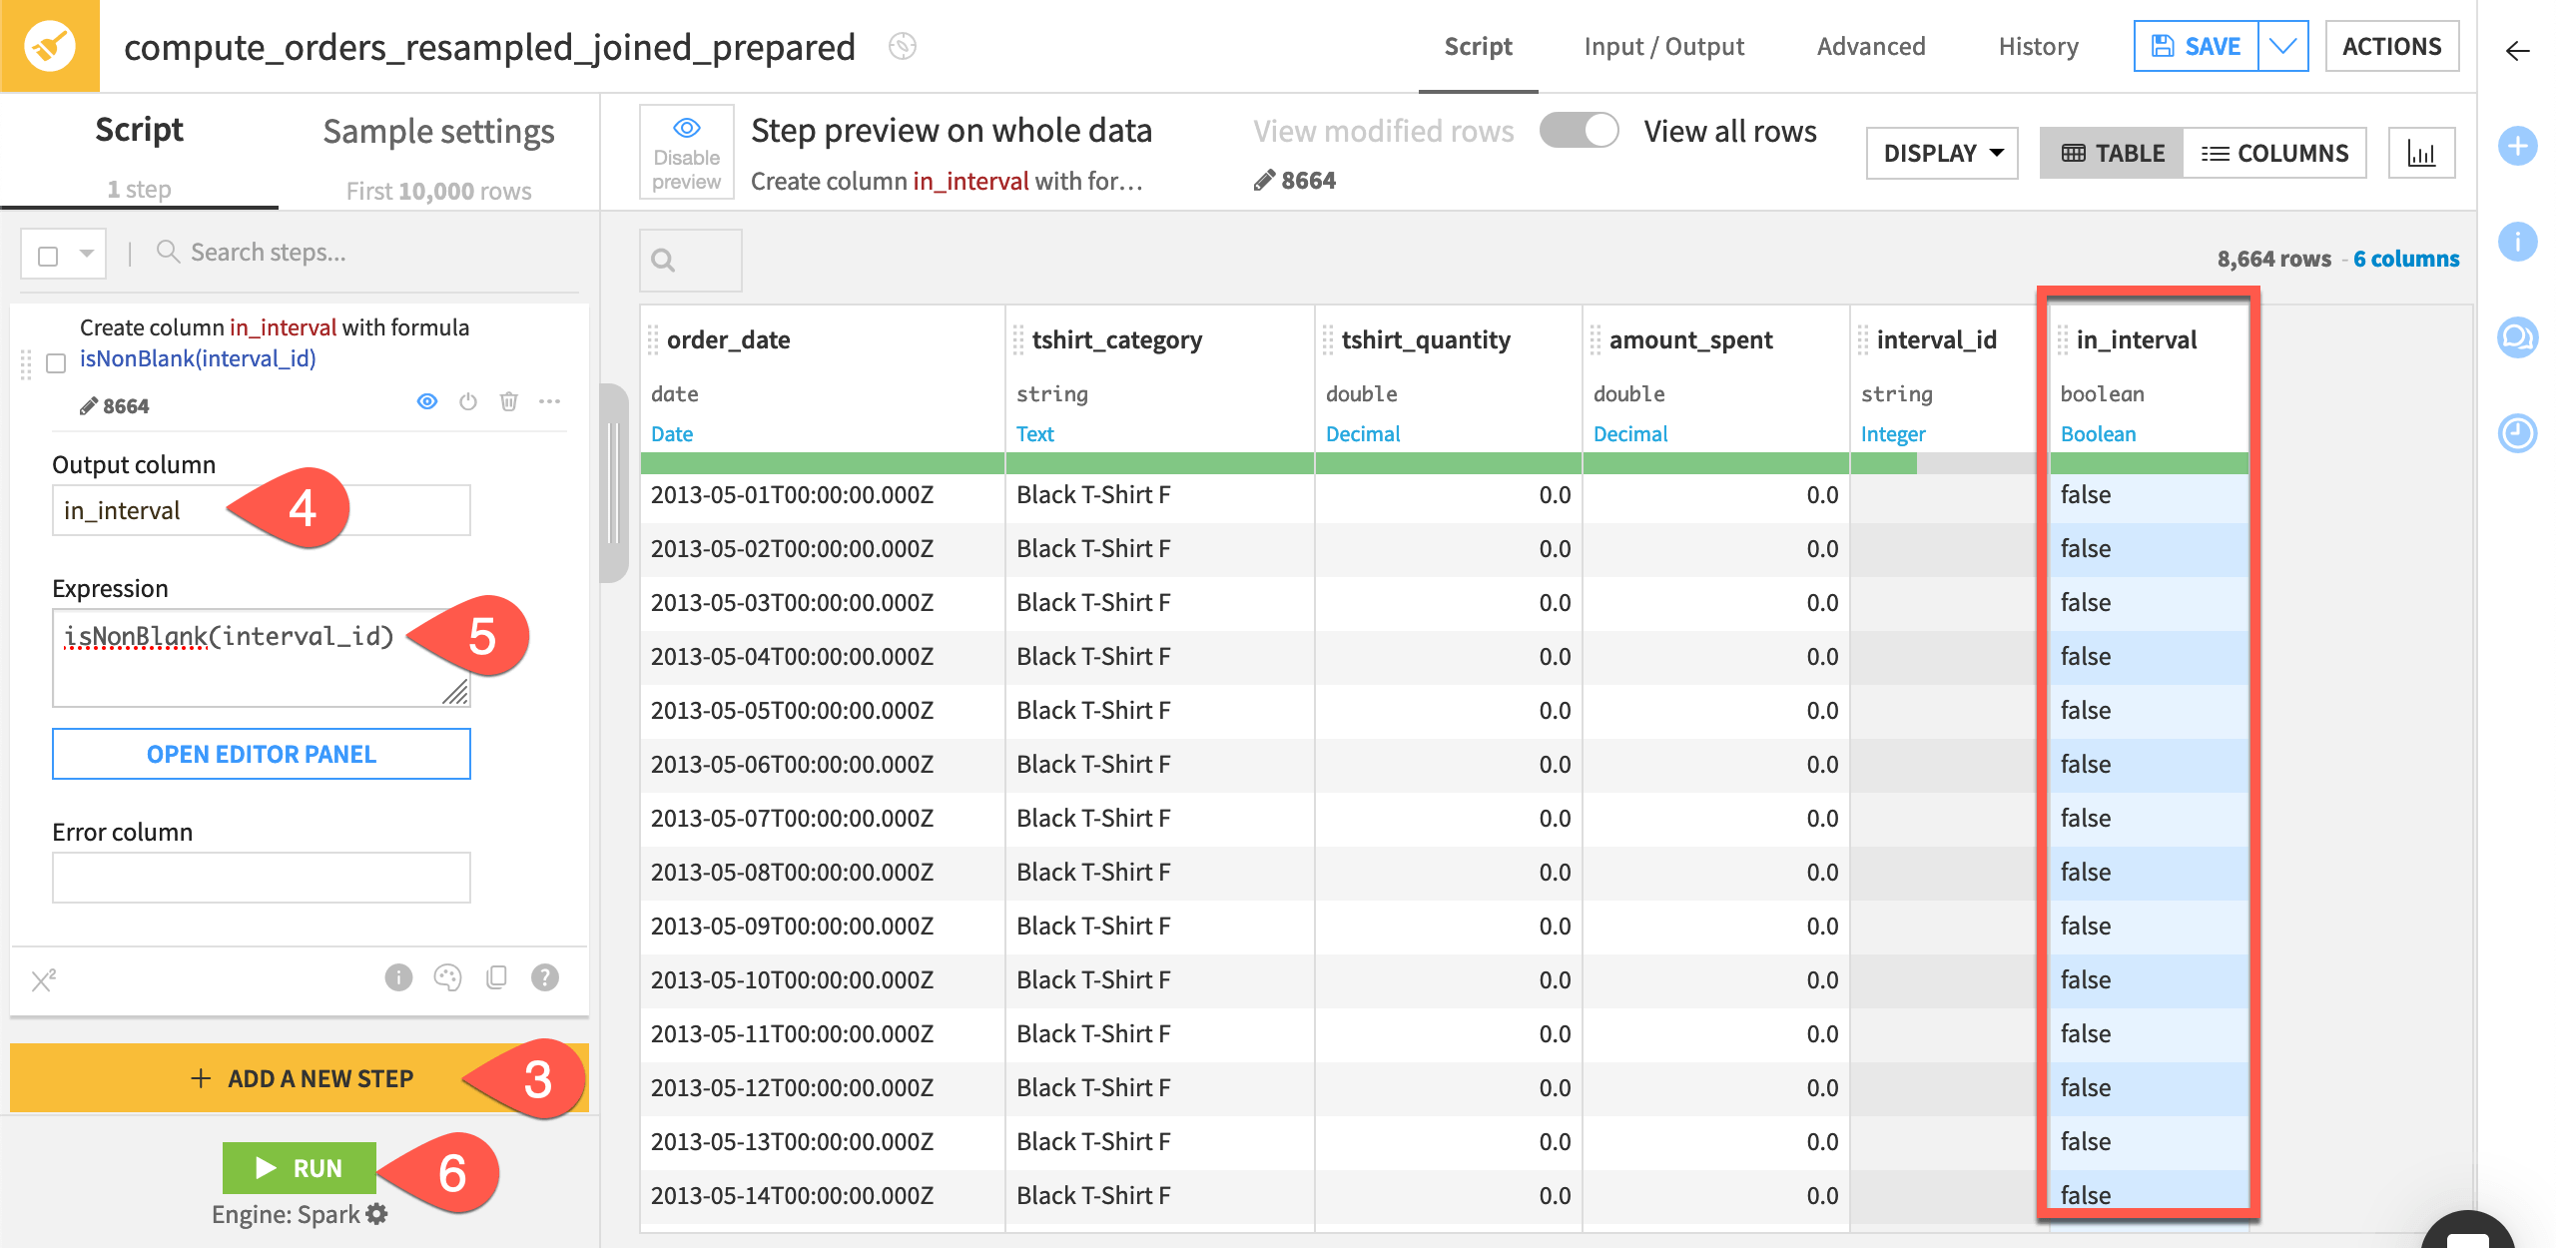Click the Expression formula text area
The height and width of the screenshot is (1248, 2556).
262,658
